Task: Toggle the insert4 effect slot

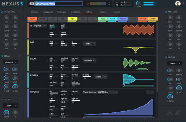Action: click(143, 19)
